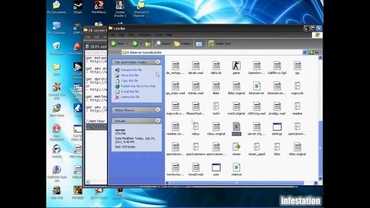The height and width of the screenshot is (208, 370).
Task: Click the vertical scrollbar up arrow
Action: 320,58
